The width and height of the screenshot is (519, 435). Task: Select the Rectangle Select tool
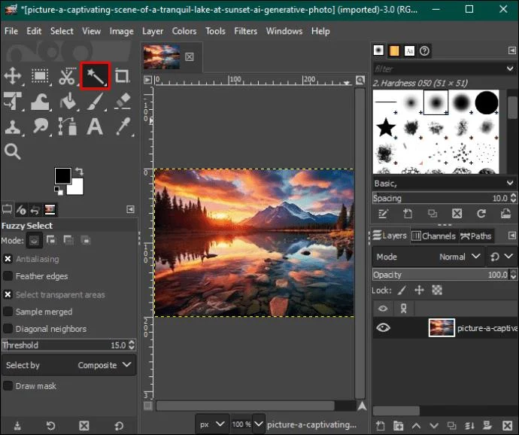[x=40, y=76]
